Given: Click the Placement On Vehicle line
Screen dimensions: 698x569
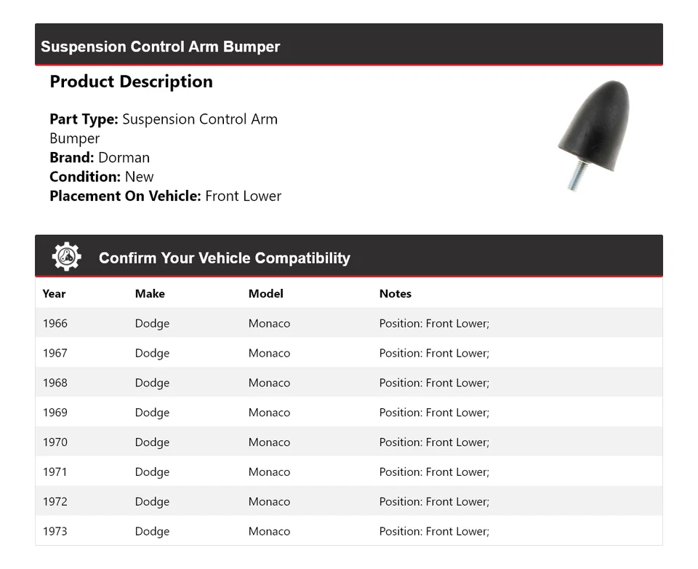Looking at the screenshot, I should (x=165, y=196).
